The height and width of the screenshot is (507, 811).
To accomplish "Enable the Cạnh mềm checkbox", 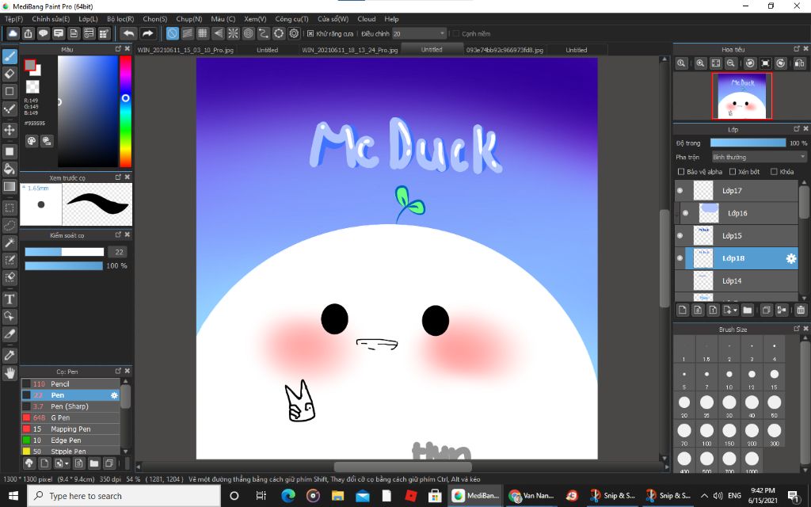I will 455,33.
